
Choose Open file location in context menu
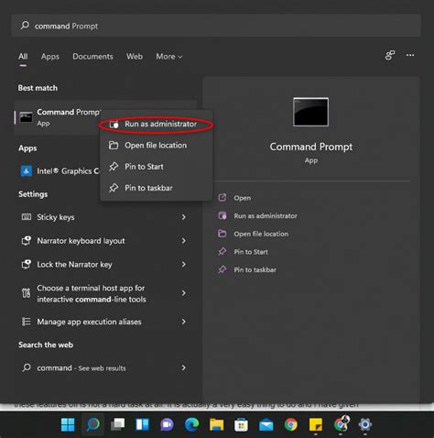coord(157,146)
